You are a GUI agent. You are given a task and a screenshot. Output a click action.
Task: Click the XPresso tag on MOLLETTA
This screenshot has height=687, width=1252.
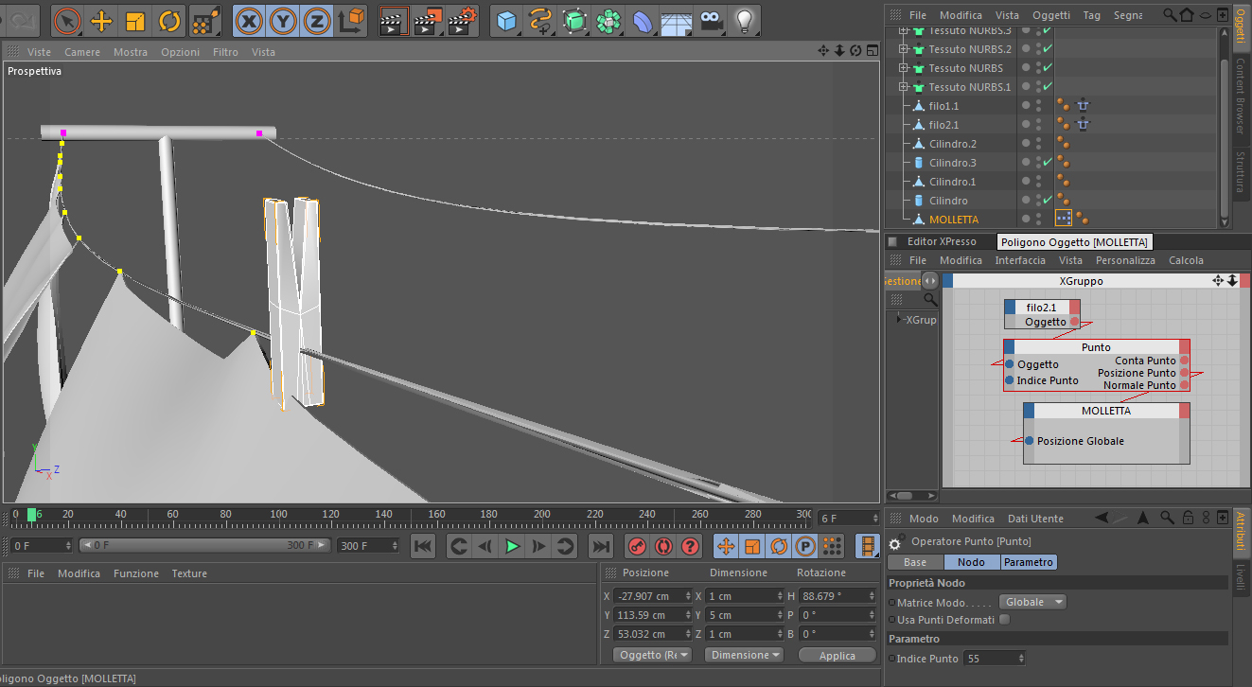coord(1064,219)
